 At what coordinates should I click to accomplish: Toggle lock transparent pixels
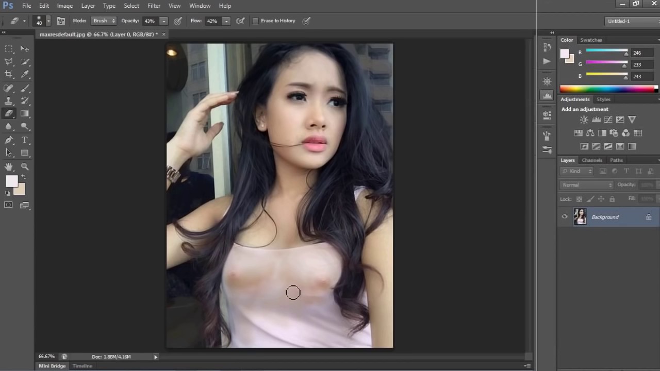[x=579, y=199]
